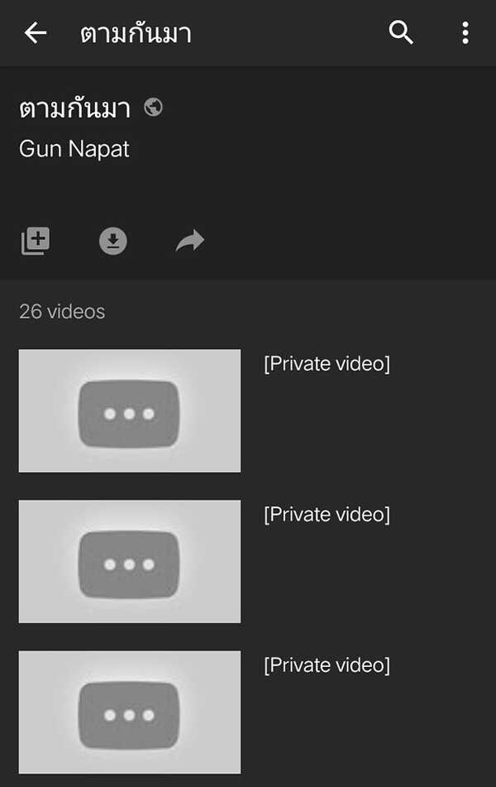The image size is (496, 787).
Task: Tap the public globe icon beside playlist title
Action: tap(153, 107)
